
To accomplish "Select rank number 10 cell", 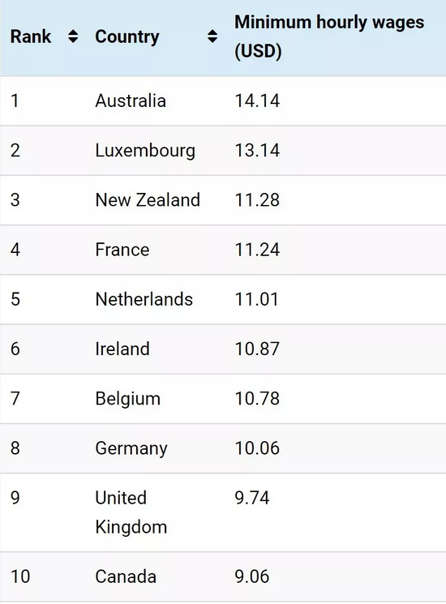I will [x=20, y=576].
